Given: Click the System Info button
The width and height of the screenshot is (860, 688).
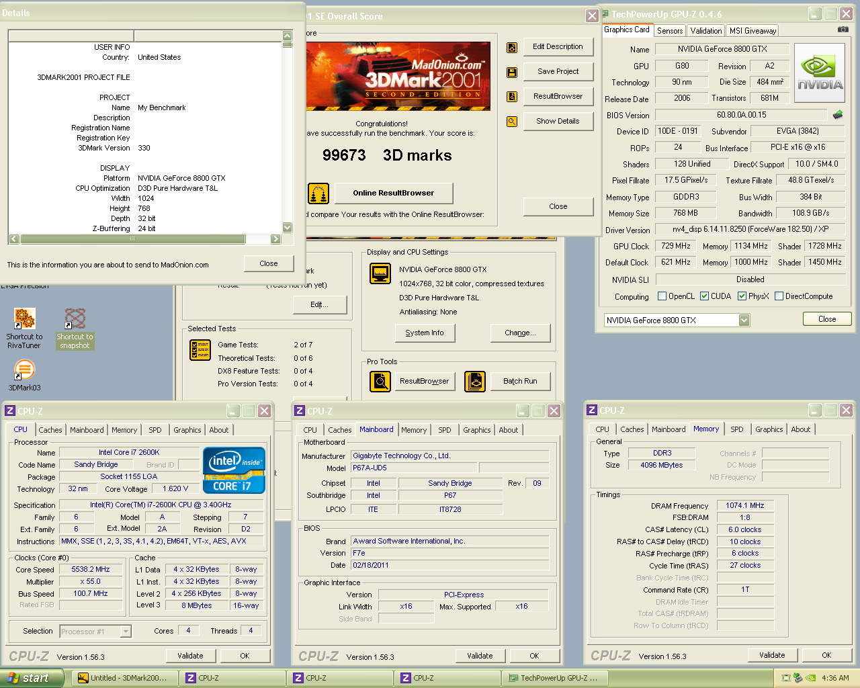Looking at the screenshot, I should 425,333.
